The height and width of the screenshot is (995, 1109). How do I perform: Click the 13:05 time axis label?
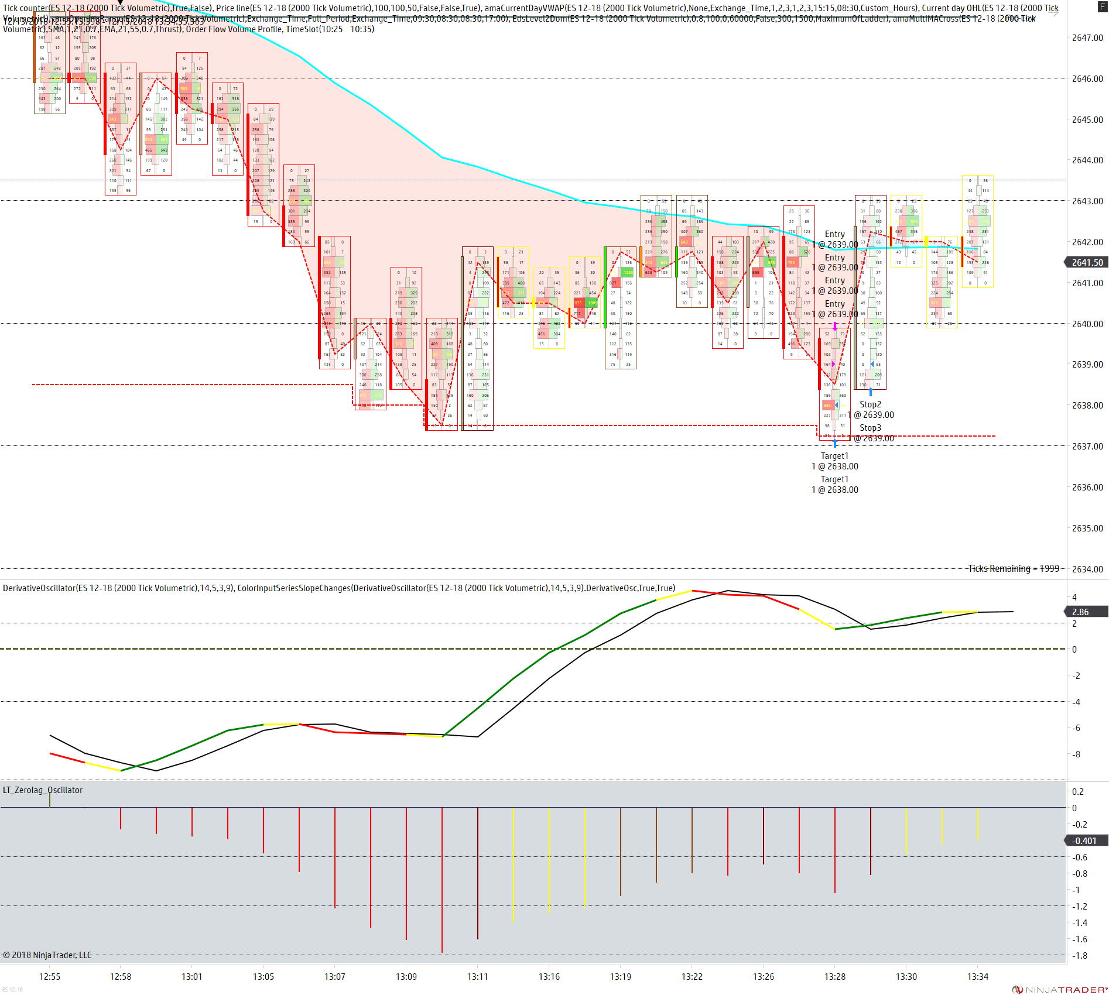(263, 976)
